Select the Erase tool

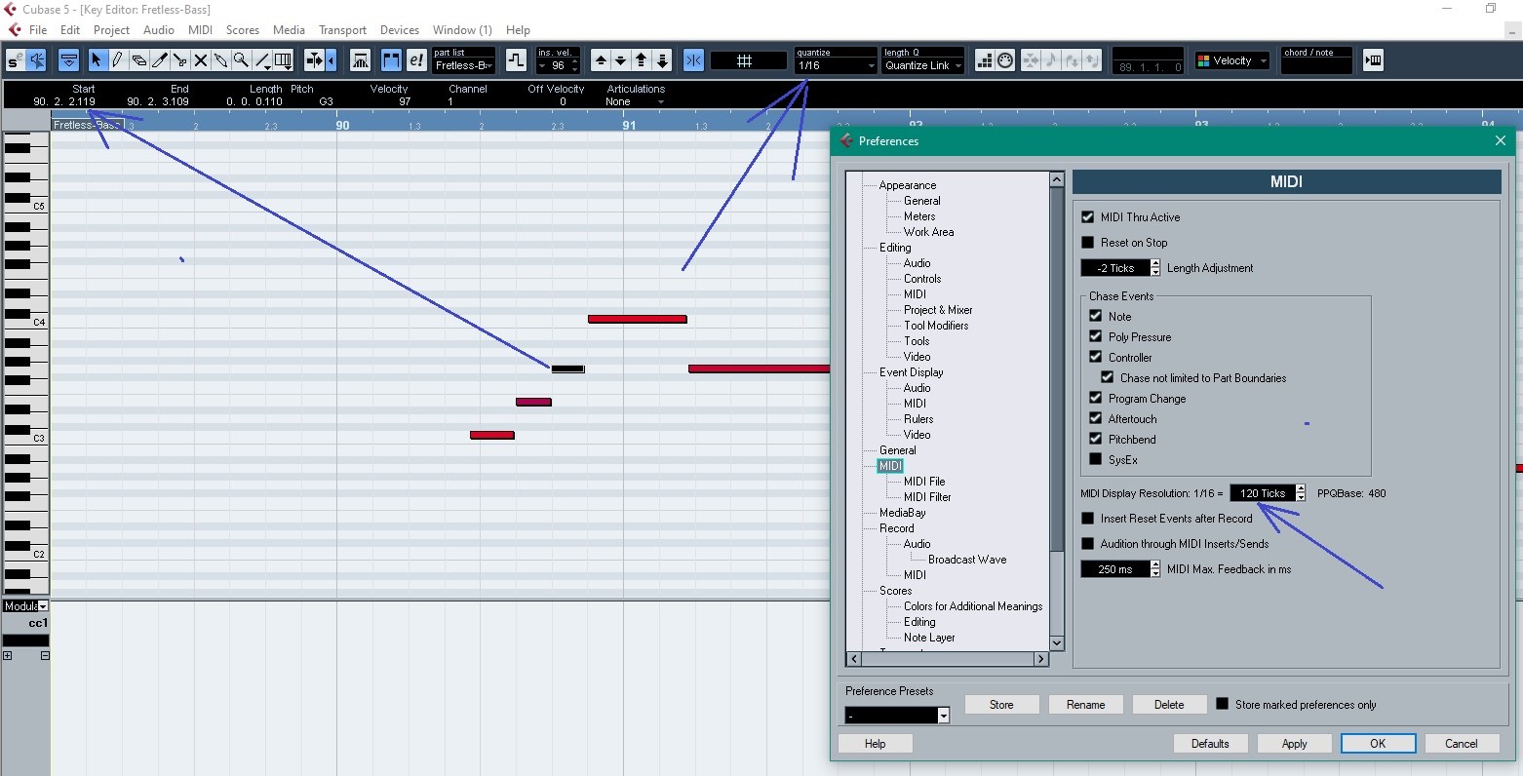point(138,60)
